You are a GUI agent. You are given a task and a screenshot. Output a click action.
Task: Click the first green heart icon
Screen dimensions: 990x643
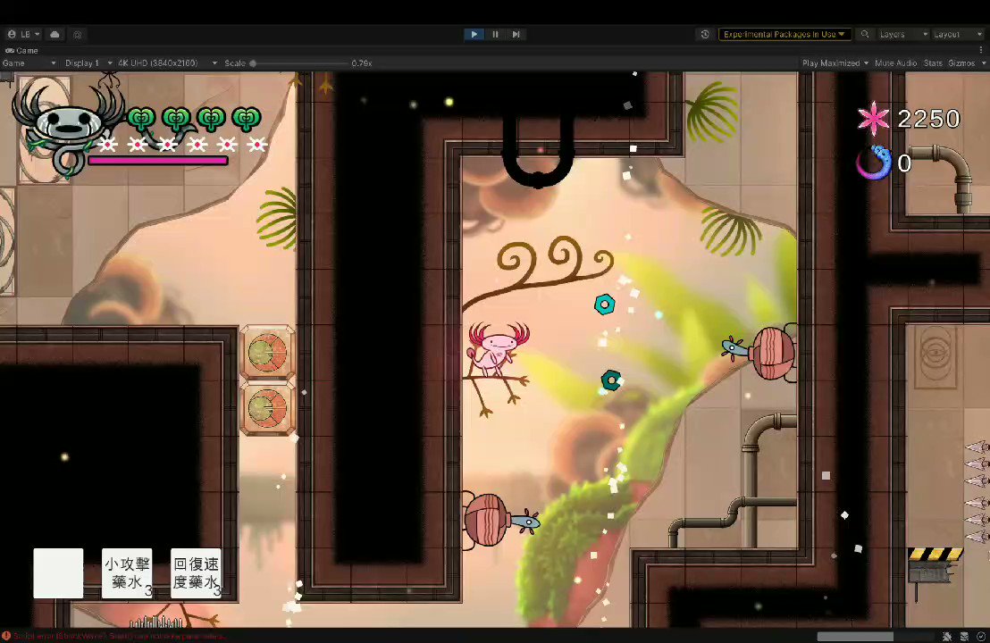(x=141, y=119)
